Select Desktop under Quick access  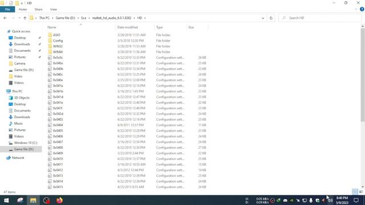click(x=20, y=38)
